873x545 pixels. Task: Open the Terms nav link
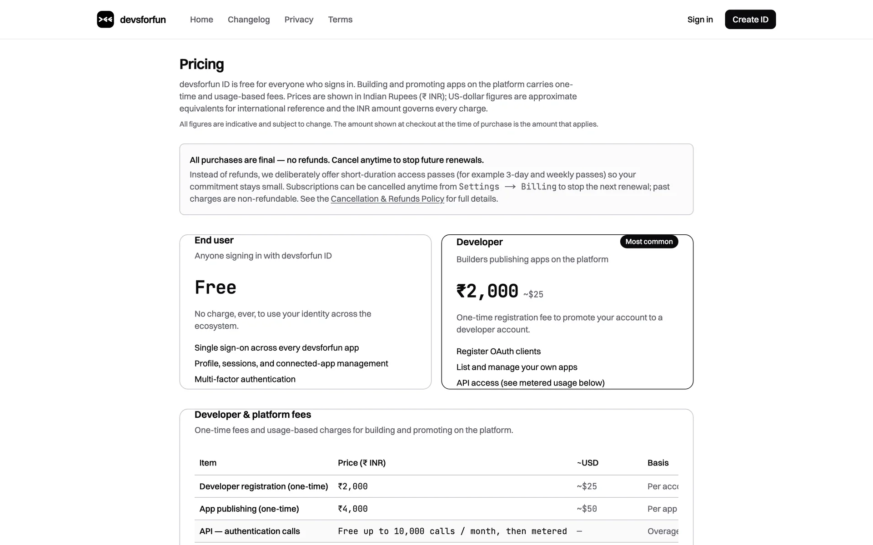tap(340, 20)
